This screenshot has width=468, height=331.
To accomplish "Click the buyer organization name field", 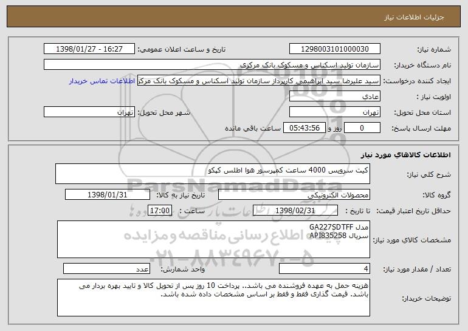I will click(x=212, y=65).
